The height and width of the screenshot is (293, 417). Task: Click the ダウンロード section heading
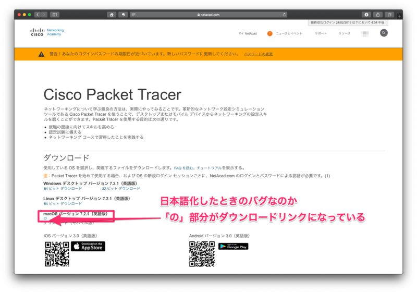click(x=66, y=158)
